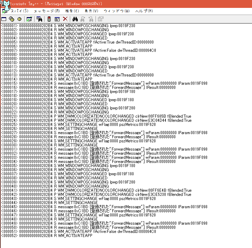252x248 pixels.
Task: Select row <000024> clrNew:E3C04D44
Action: pos(97,120)
